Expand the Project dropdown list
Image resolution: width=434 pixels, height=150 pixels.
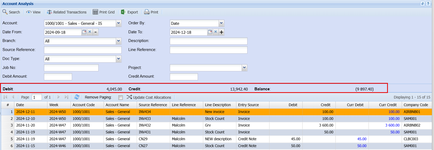(244, 68)
